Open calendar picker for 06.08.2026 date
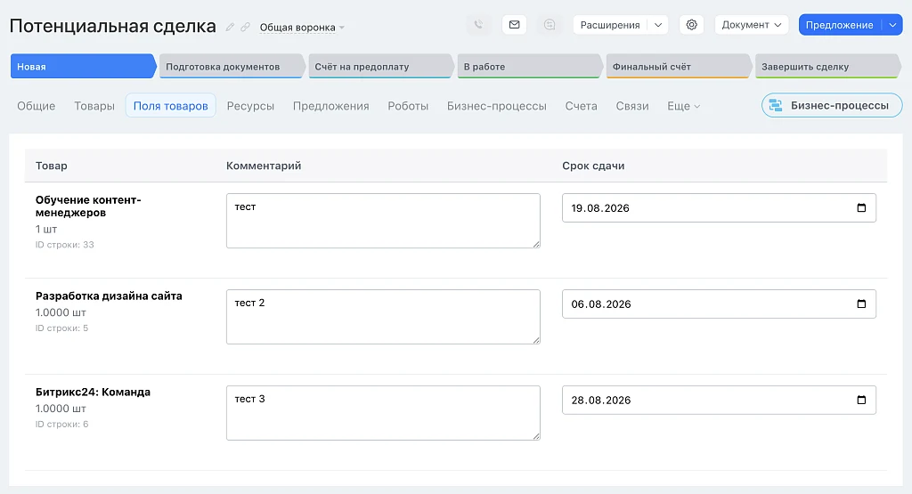 pyautogui.click(x=861, y=304)
